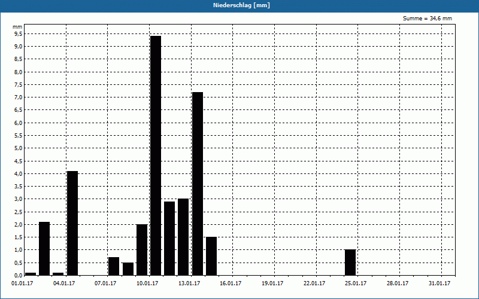Click the y-axis value 8,5

click(18, 59)
